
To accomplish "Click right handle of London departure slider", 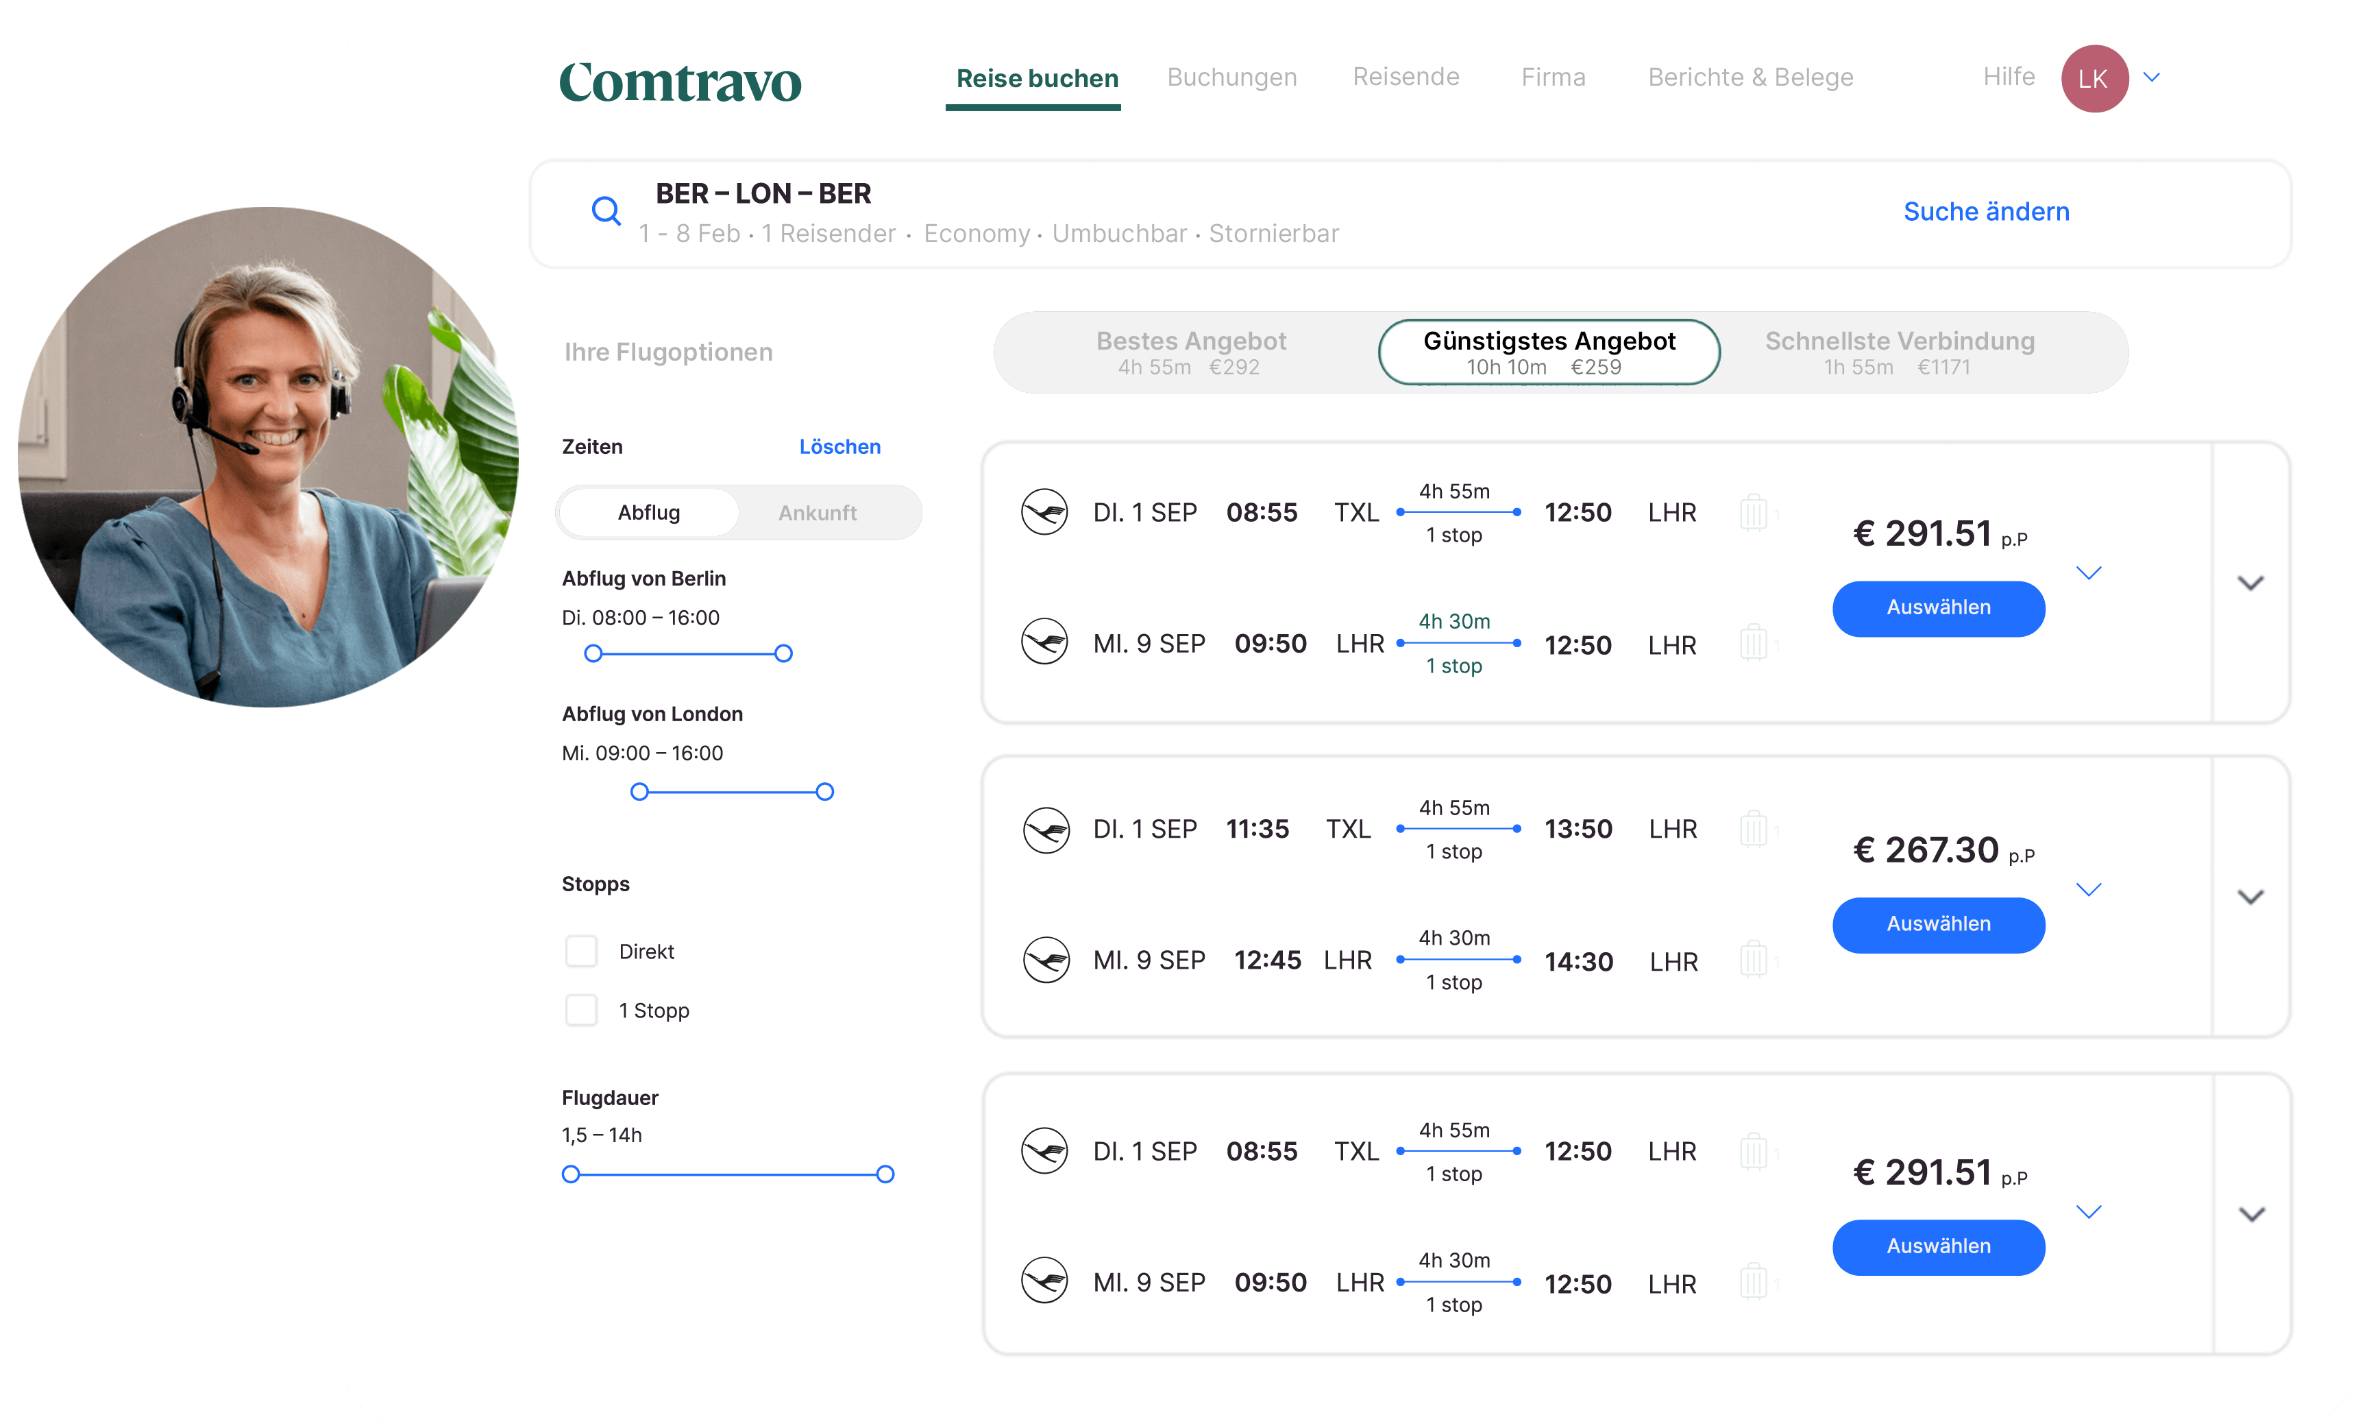I will (824, 791).
